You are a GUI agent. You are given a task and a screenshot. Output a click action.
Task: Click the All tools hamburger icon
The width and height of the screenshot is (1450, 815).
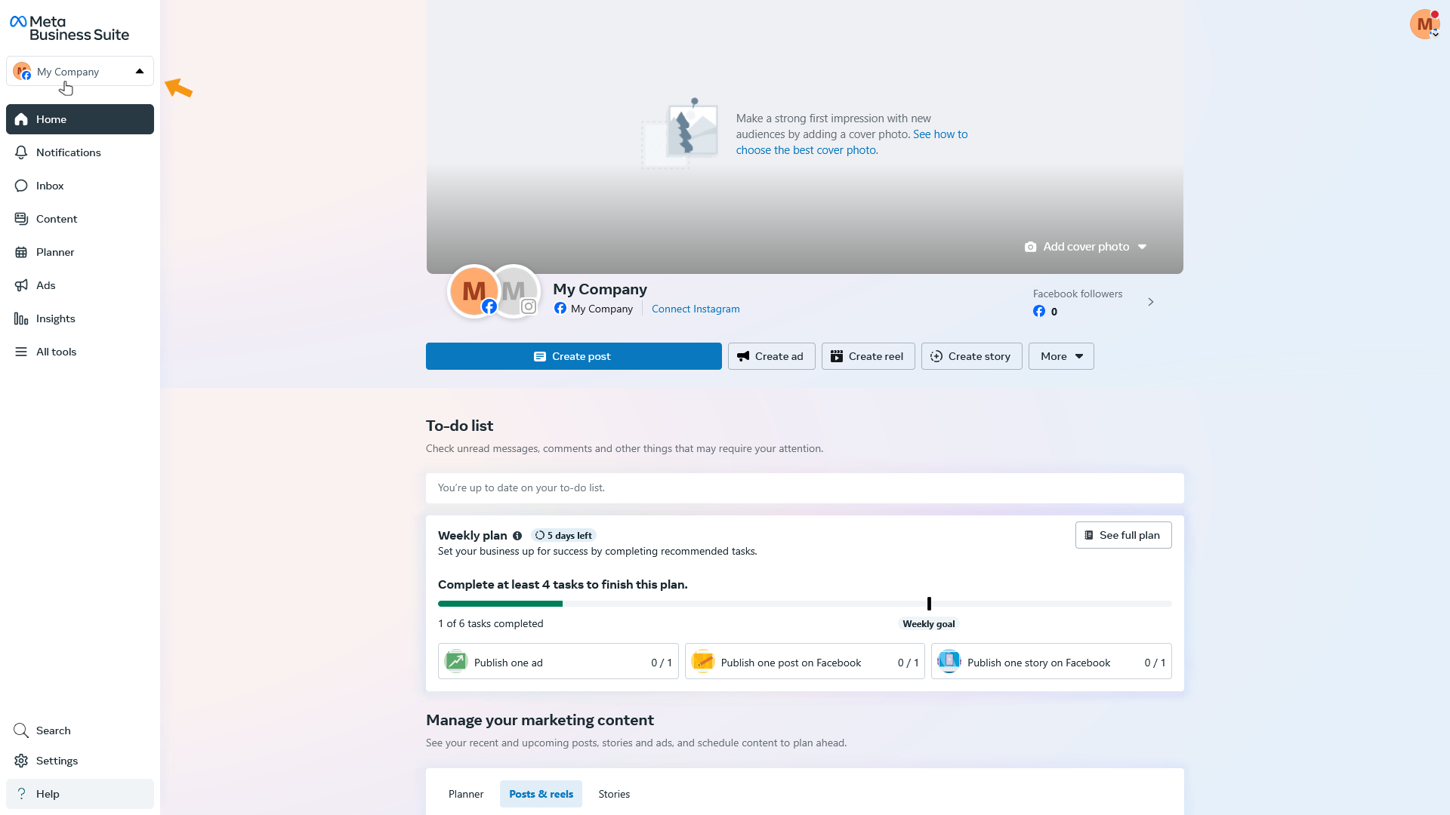point(21,352)
